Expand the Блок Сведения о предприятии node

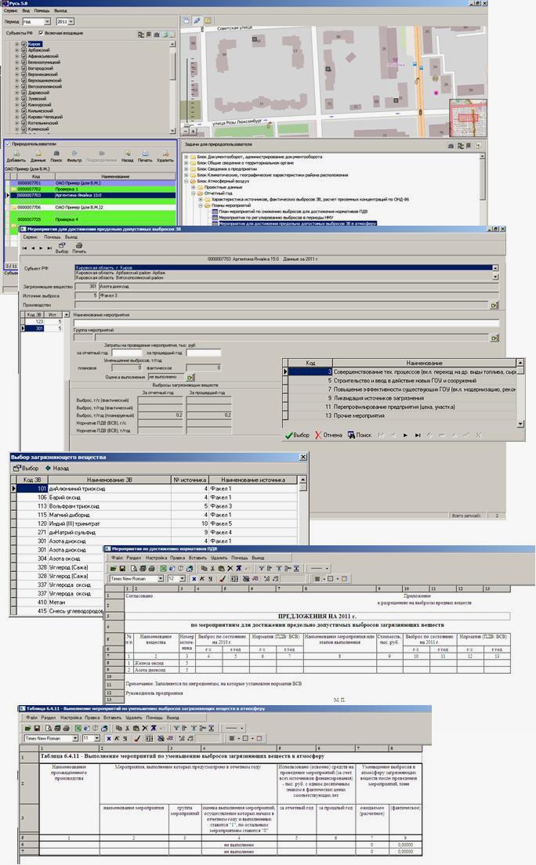click(x=187, y=168)
